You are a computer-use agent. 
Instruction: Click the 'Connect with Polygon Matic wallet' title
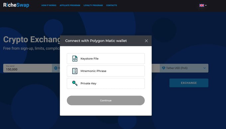[x=96, y=41]
